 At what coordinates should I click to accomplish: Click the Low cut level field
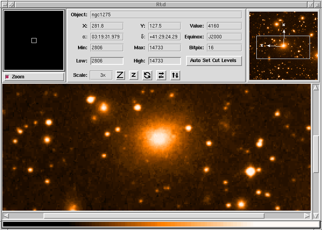pos(107,61)
